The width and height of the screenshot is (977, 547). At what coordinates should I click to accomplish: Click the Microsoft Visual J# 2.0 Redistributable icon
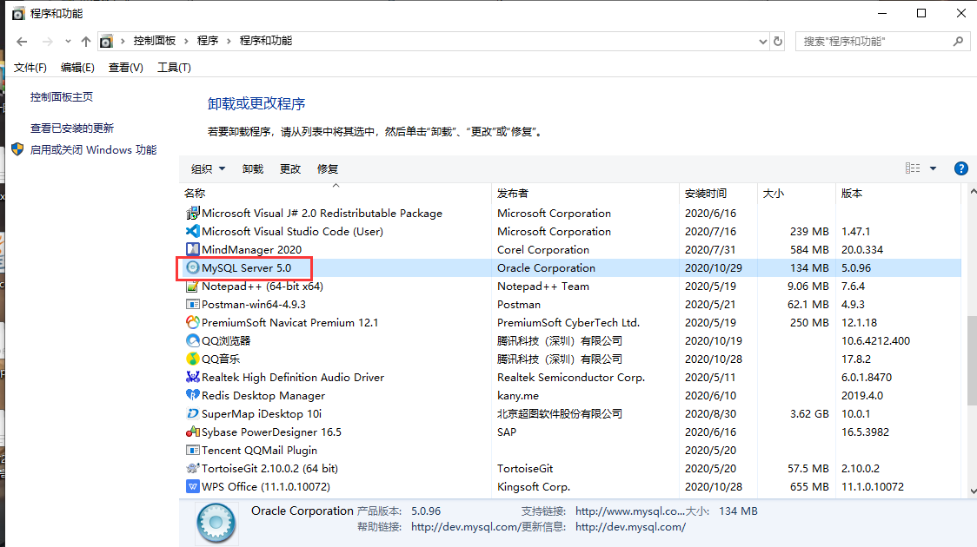click(193, 213)
